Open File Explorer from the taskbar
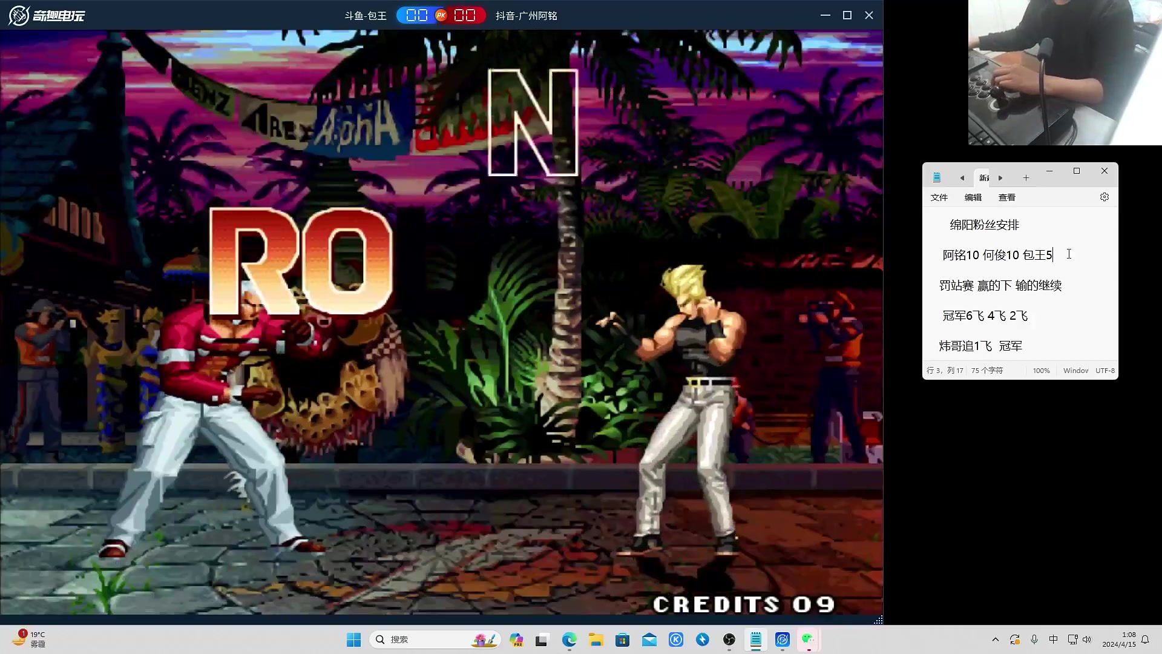Viewport: 1162px width, 654px height. coord(596,639)
